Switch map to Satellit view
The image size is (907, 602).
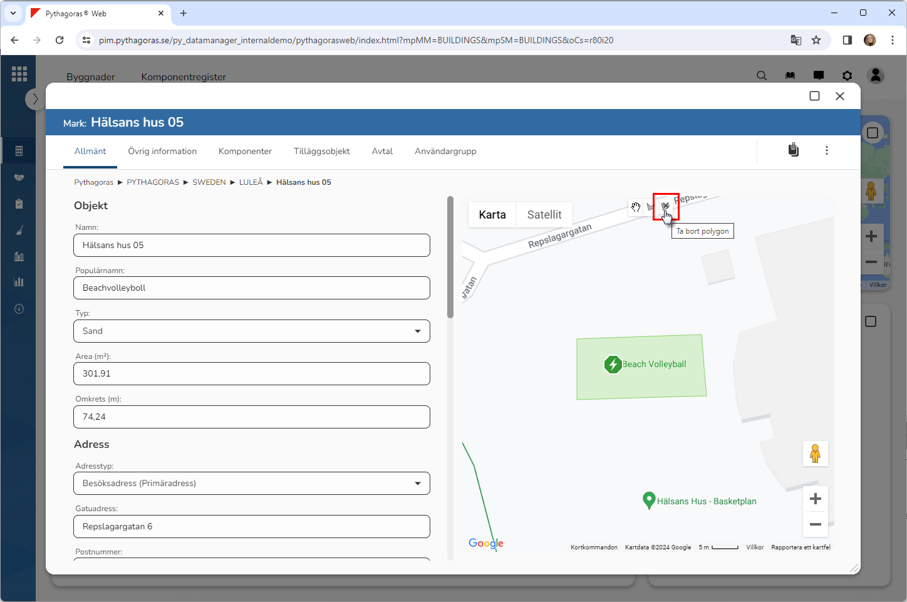pyautogui.click(x=544, y=215)
